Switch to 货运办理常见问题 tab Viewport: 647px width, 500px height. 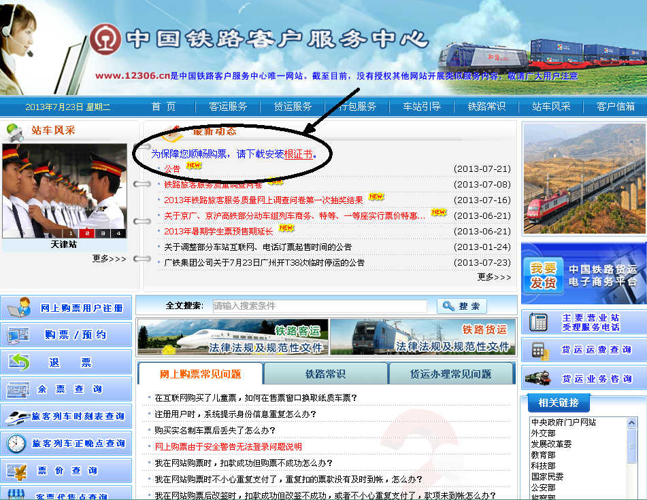[450, 374]
